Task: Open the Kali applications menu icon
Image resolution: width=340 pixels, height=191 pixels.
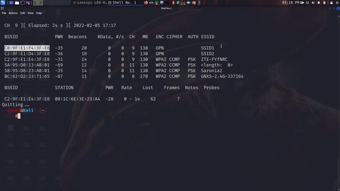Action: tap(3, 3)
